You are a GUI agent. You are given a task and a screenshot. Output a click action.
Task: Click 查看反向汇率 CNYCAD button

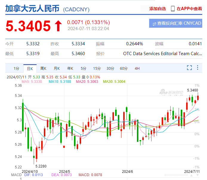pyautogui.click(x=176, y=23)
